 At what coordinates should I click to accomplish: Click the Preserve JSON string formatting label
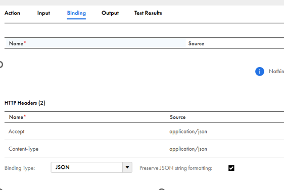176,168
